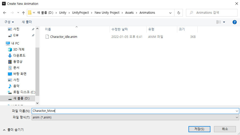Open the address bar history dropdown
Viewport: 240px width, 135px height.
(x=170, y=13)
